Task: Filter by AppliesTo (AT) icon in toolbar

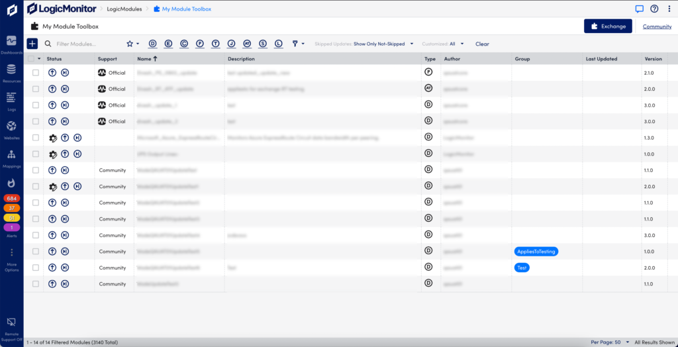Action: pos(247,44)
